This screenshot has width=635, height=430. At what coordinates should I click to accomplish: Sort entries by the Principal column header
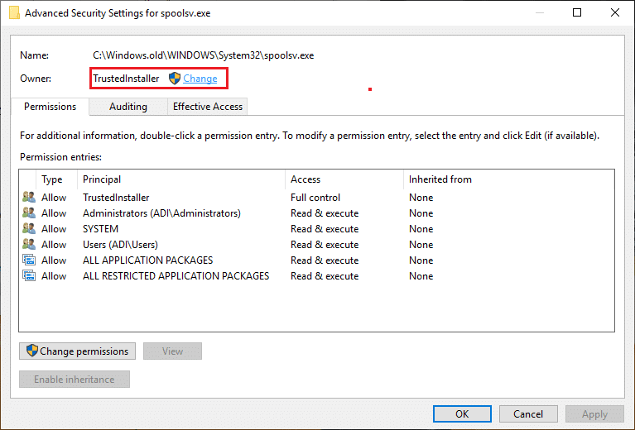pyautogui.click(x=102, y=179)
